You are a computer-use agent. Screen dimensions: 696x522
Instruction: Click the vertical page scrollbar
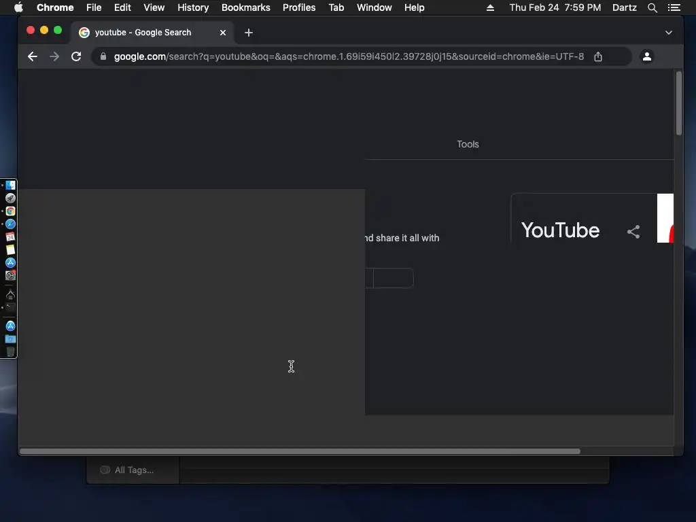pyautogui.click(x=679, y=103)
